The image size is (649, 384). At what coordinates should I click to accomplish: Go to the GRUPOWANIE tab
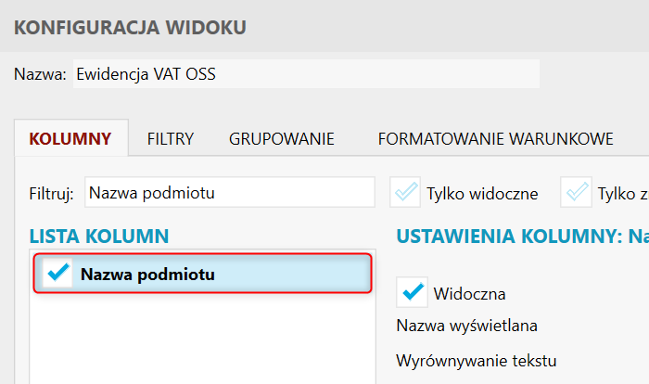pyautogui.click(x=282, y=139)
